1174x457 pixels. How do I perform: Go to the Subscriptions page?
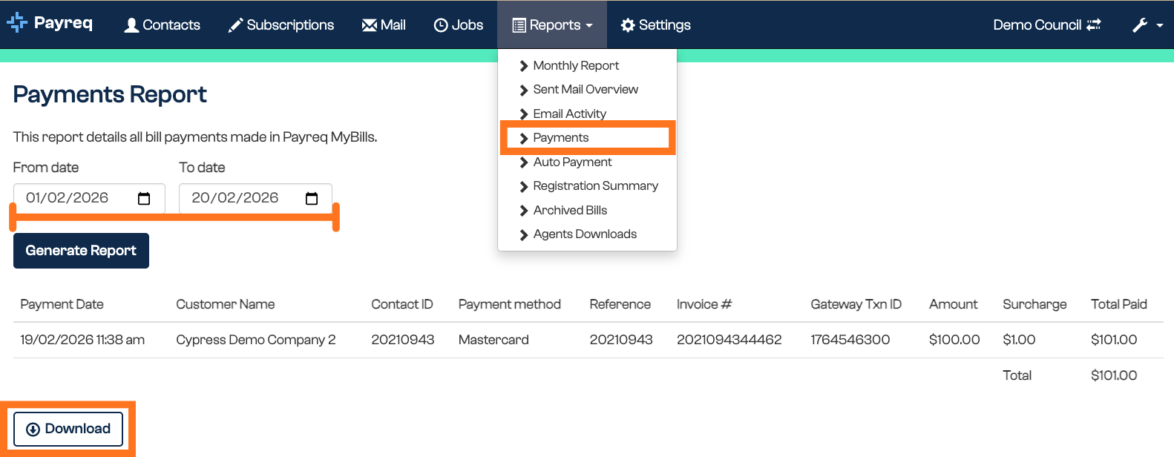point(281,24)
